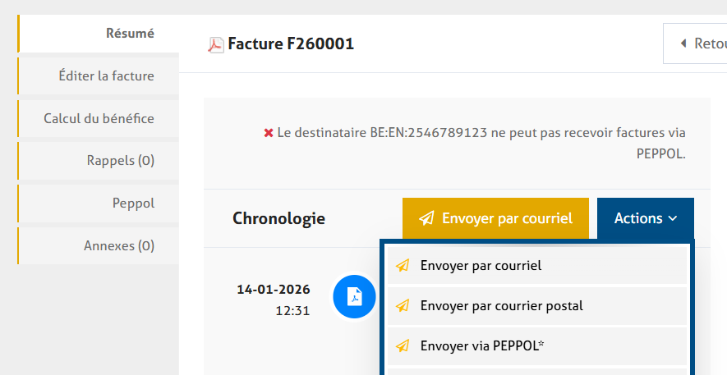Select 'Envoyer via PEPPOL*' menu item

[x=482, y=346]
